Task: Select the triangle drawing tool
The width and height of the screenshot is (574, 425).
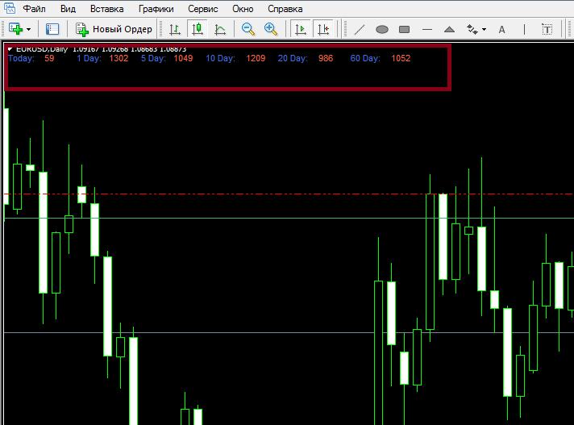Action: pos(449,29)
